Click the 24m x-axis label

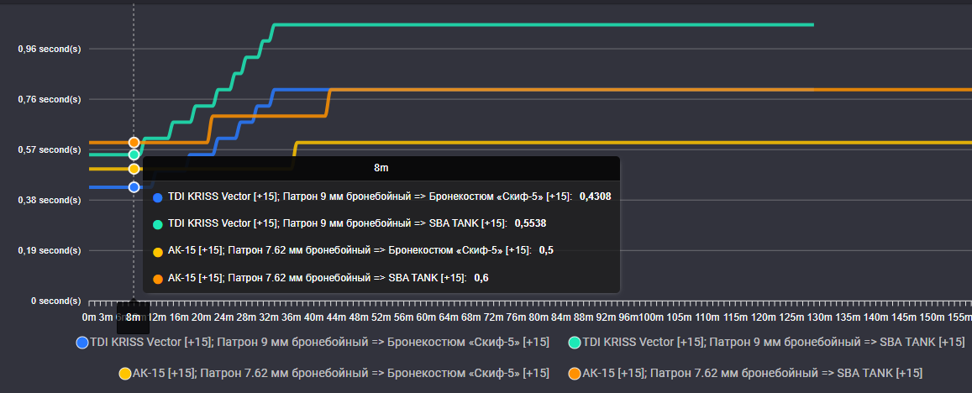coord(223,318)
